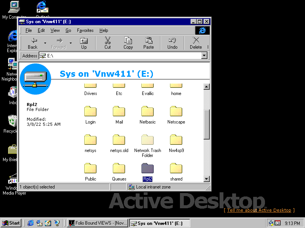Image resolution: width=305 pixels, height=228 pixels.
Task: Select the shared folder
Action: (176, 168)
